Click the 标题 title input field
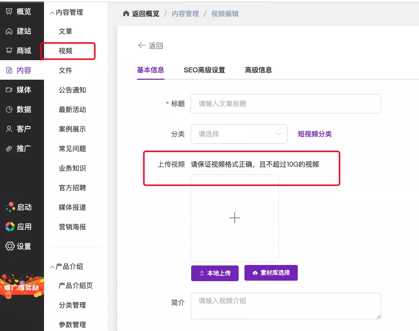419x331 pixels. pyautogui.click(x=286, y=104)
